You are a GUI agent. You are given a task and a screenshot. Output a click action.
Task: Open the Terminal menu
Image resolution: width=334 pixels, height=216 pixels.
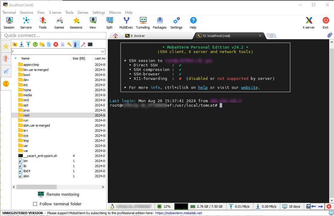9,13
